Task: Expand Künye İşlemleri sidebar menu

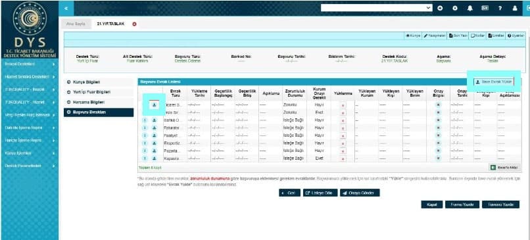Action: click(x=30, y=153)
